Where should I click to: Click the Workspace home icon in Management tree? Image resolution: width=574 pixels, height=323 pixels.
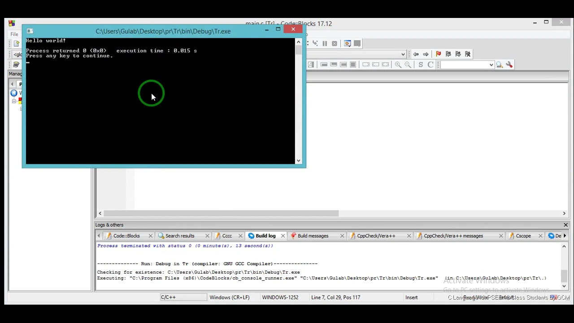coord(14,93)
